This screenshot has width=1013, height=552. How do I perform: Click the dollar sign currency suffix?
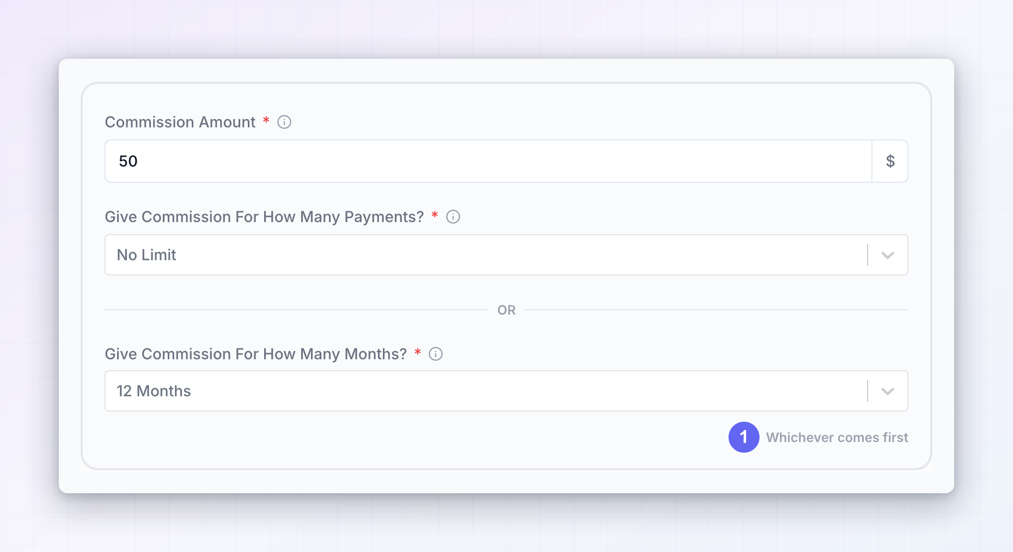tap(890, 161)
